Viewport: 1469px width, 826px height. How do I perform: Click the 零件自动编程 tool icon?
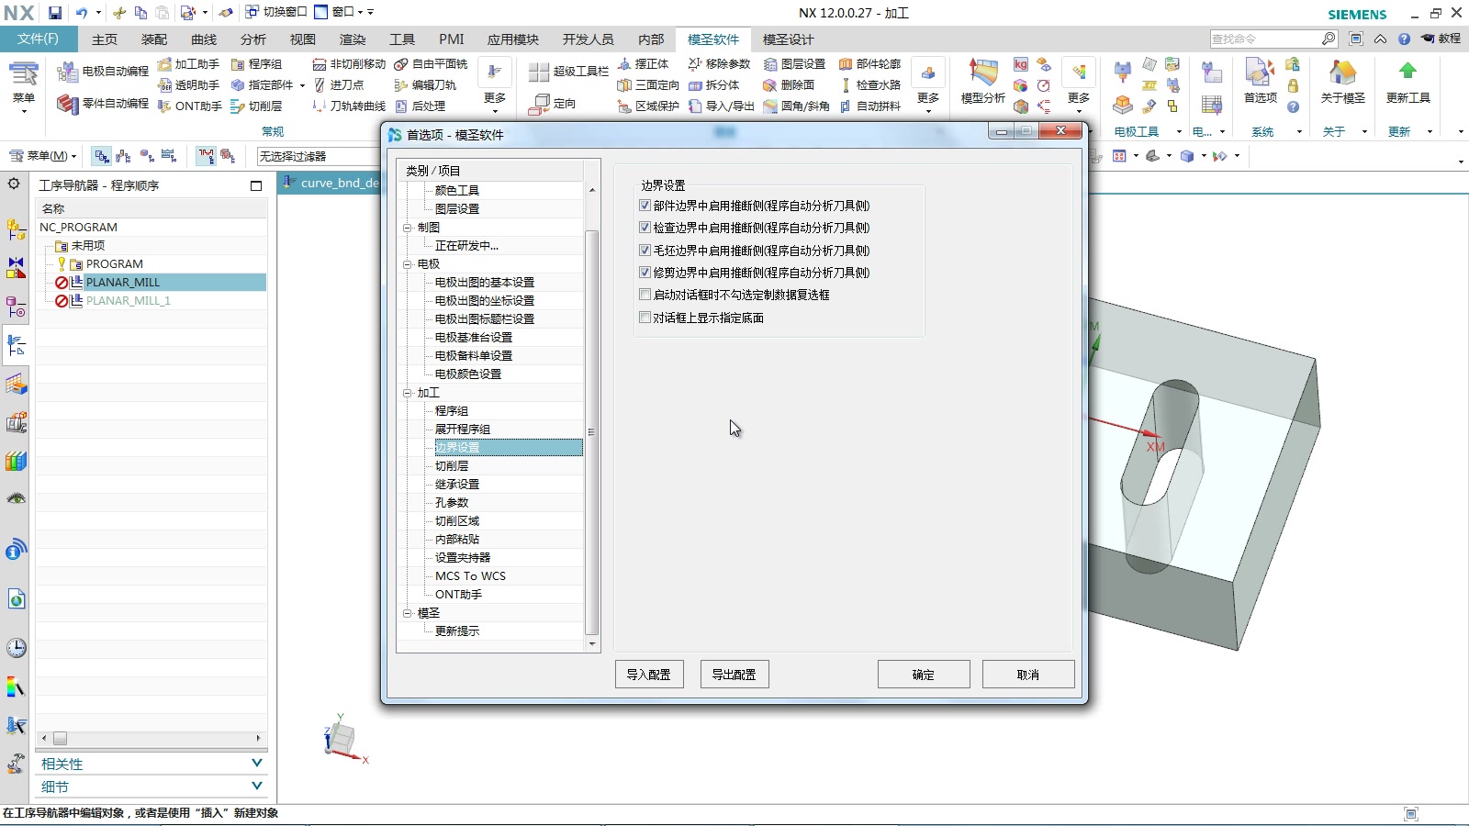point(67,104)
